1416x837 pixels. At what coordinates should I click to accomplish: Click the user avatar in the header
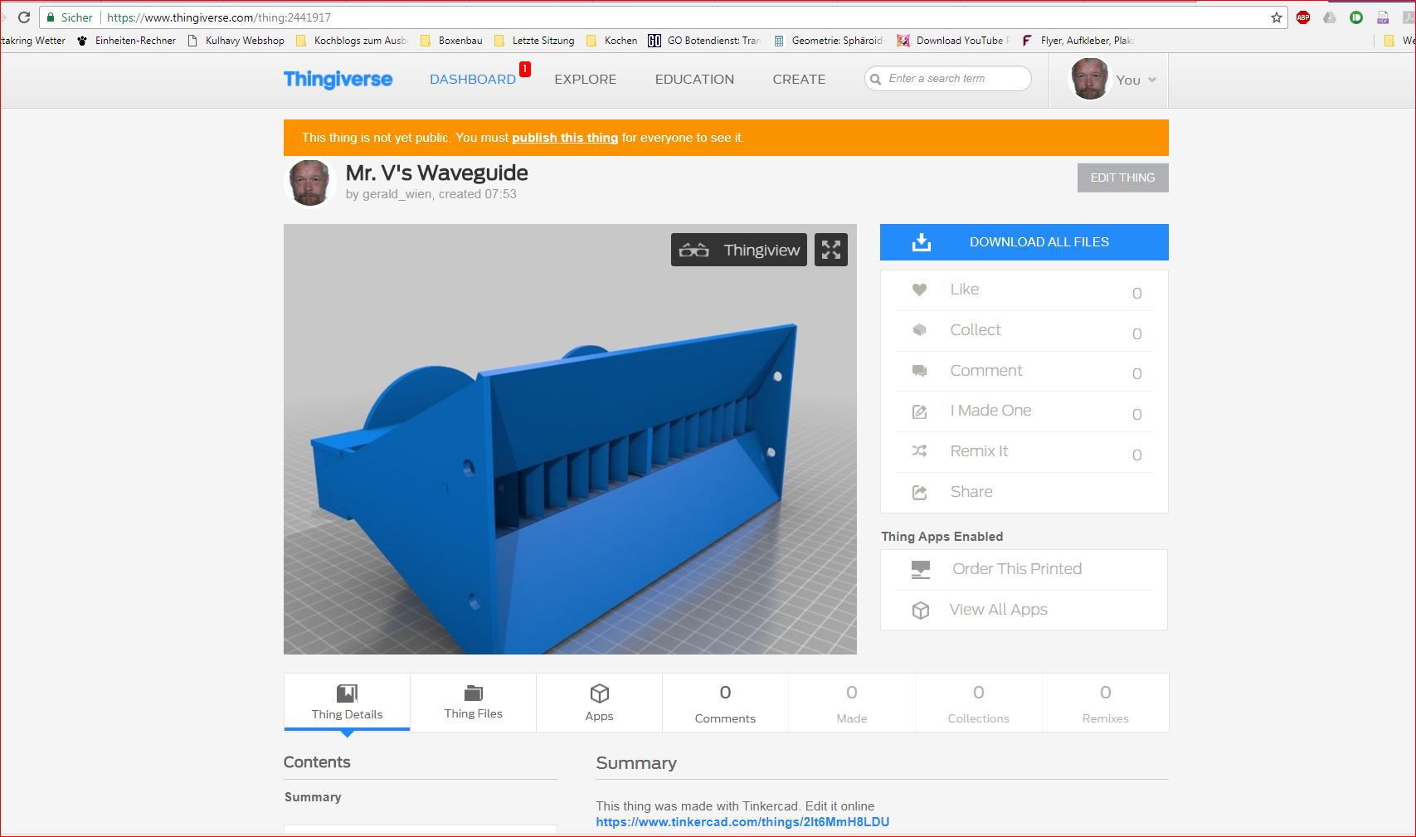click(1089, 79)
